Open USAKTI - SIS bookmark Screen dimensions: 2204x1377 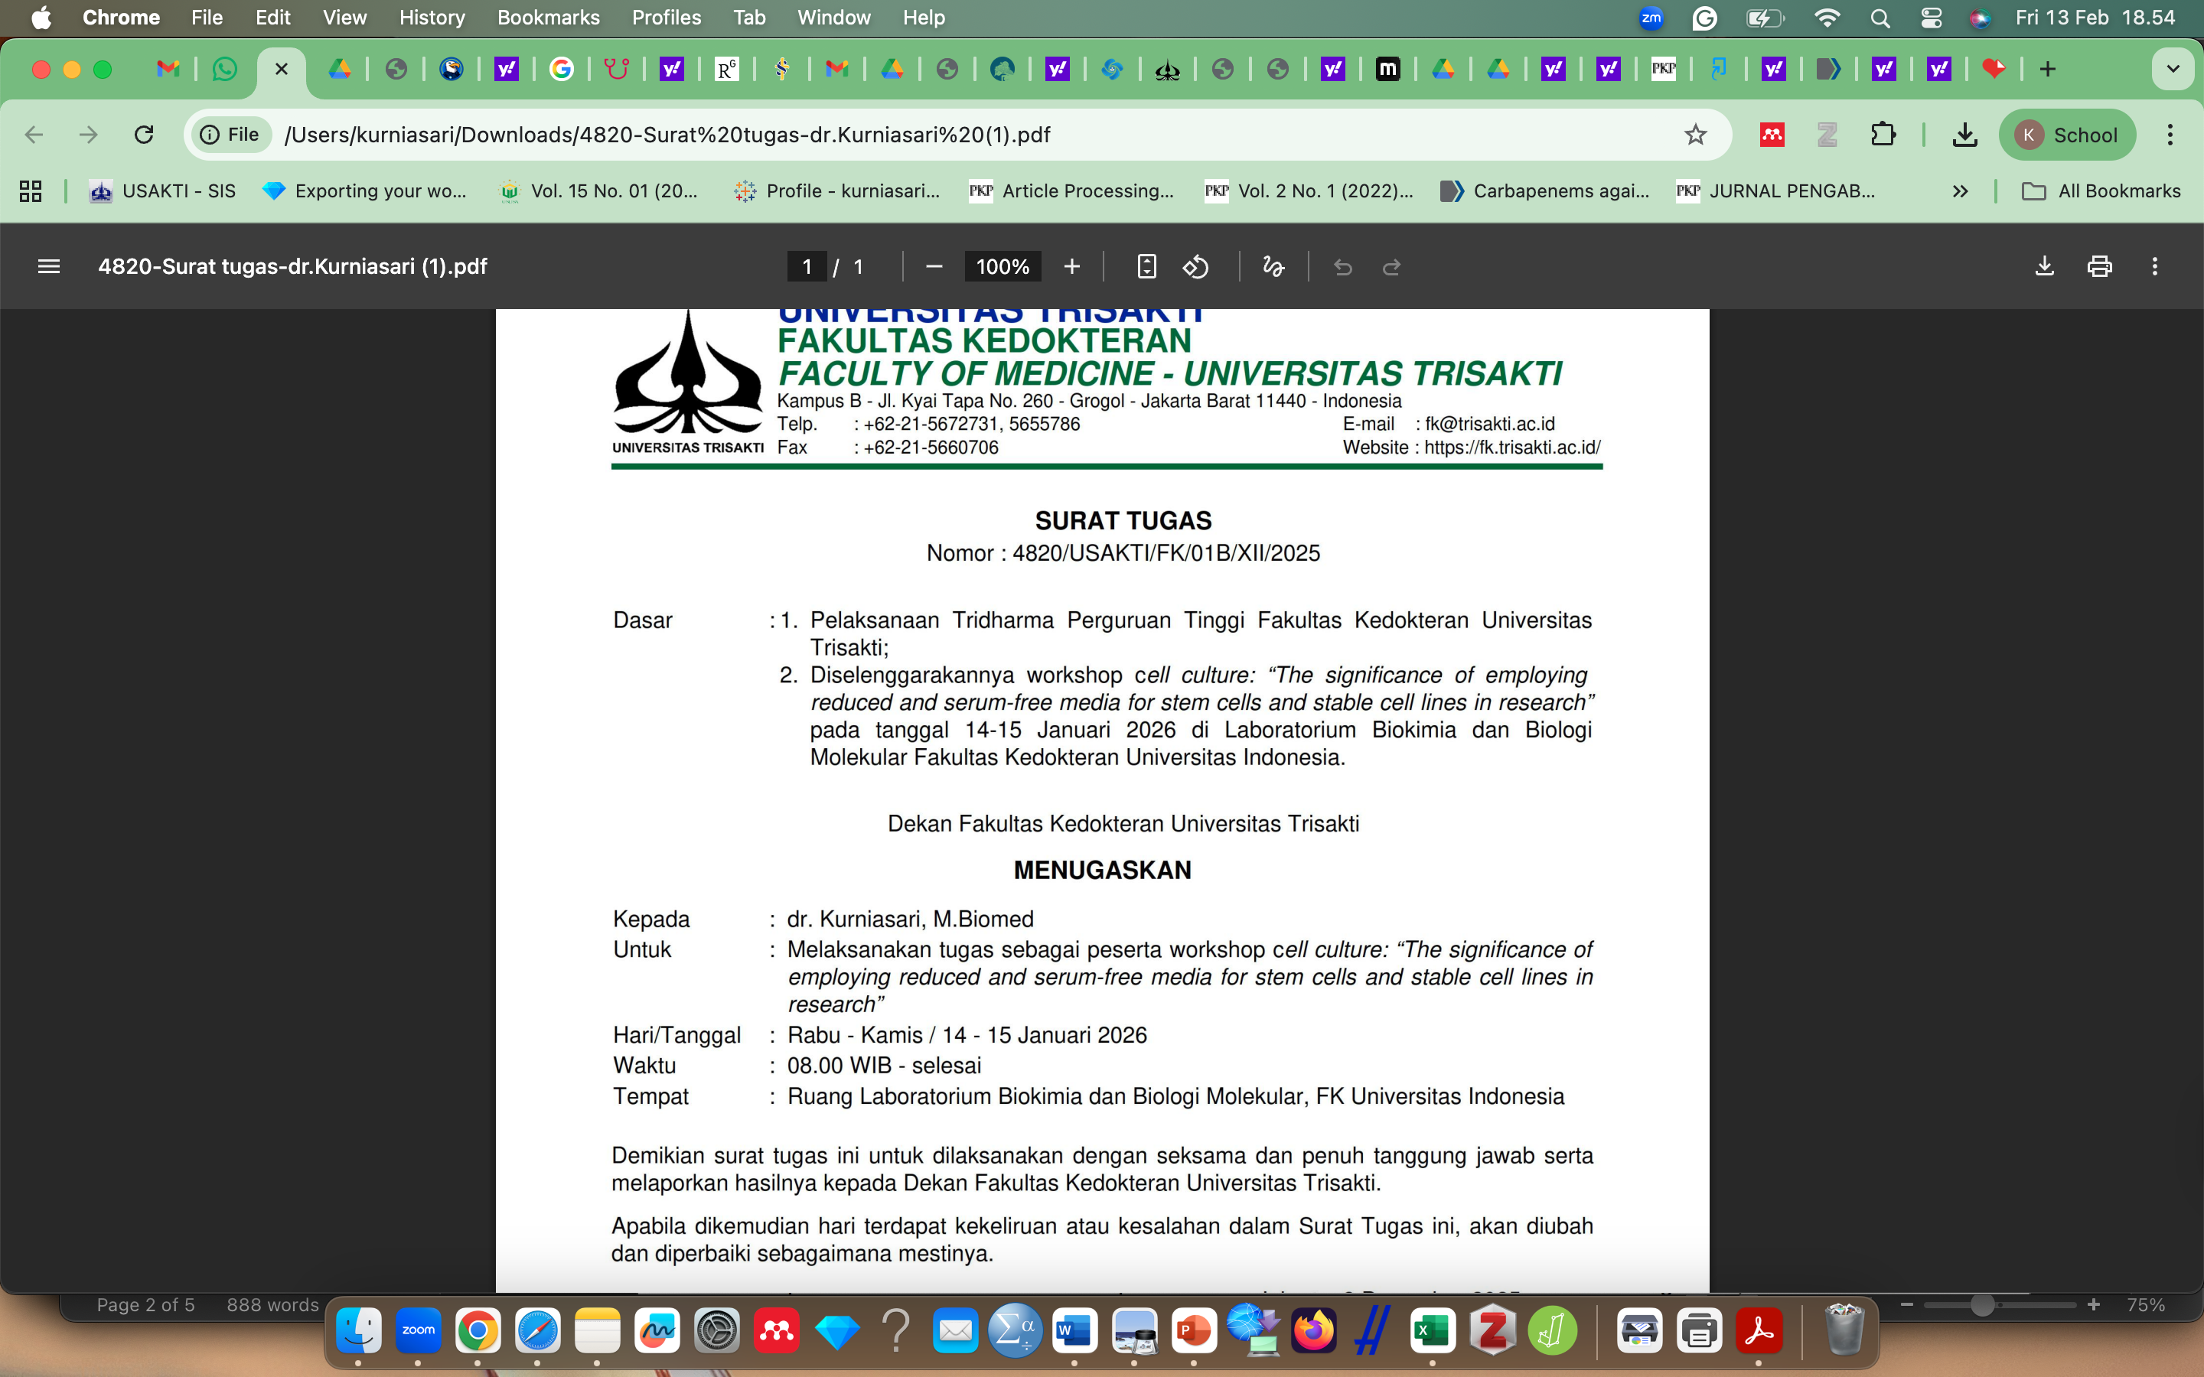(162, 191)
